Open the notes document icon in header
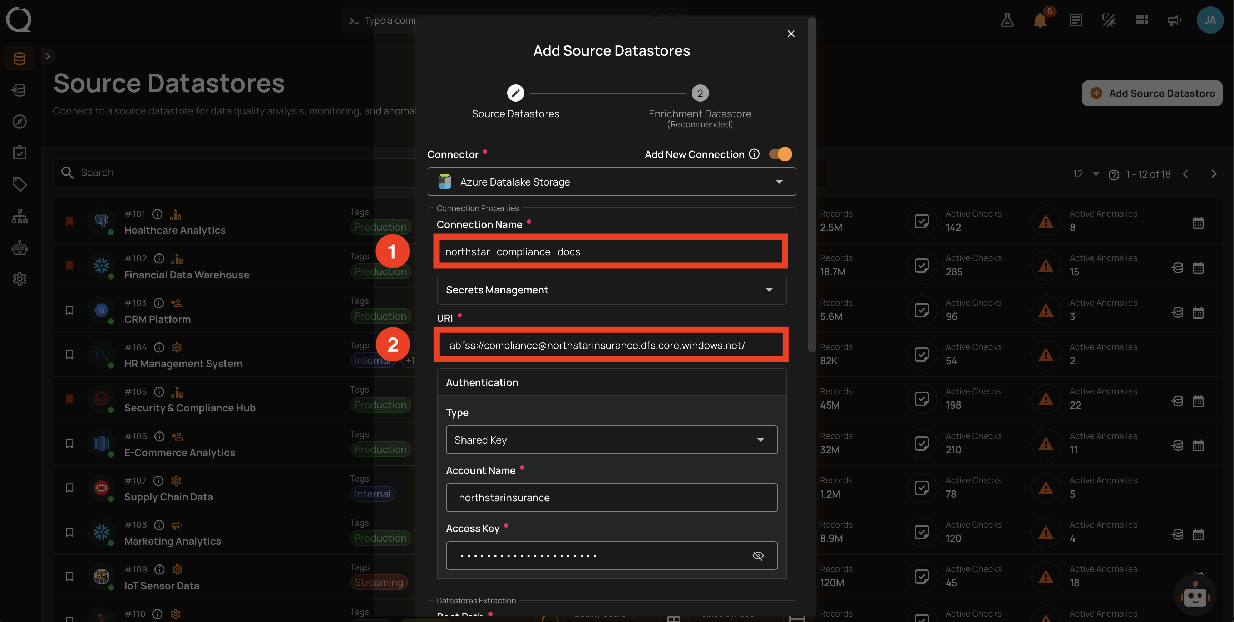Image resolution: width=1234 pixels, height=622 pixels. tap(1076, 20)
